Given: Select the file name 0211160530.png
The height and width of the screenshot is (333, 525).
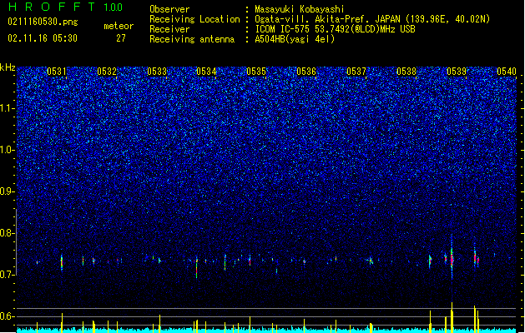Looking at the screenshot, I should click(x=43, y=22).
